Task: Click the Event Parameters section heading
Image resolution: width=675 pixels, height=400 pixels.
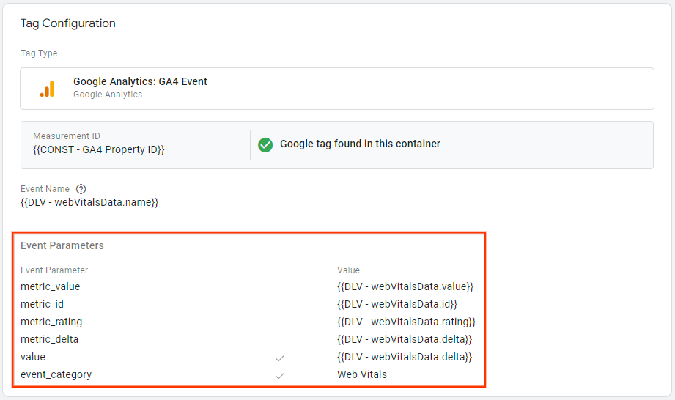Action: pyautogui.click(x=62, y=245)
